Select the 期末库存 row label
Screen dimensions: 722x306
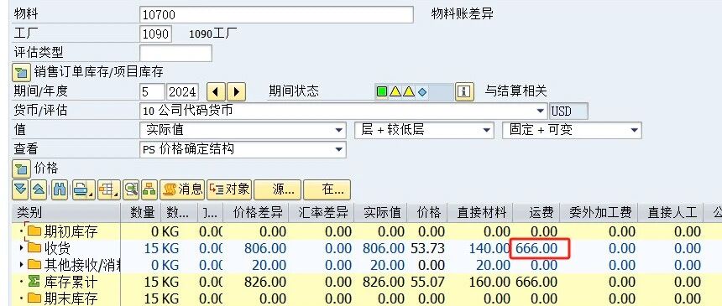[x=71, y=298]
